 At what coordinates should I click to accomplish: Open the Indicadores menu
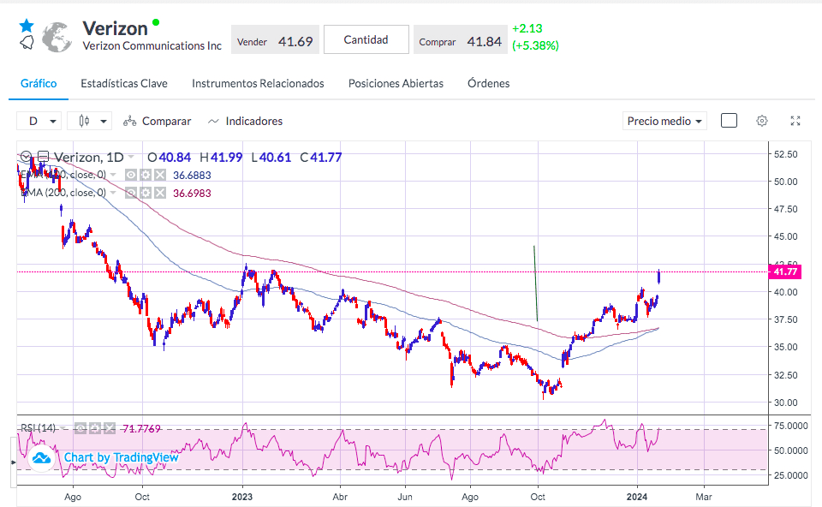click(245, 121)
